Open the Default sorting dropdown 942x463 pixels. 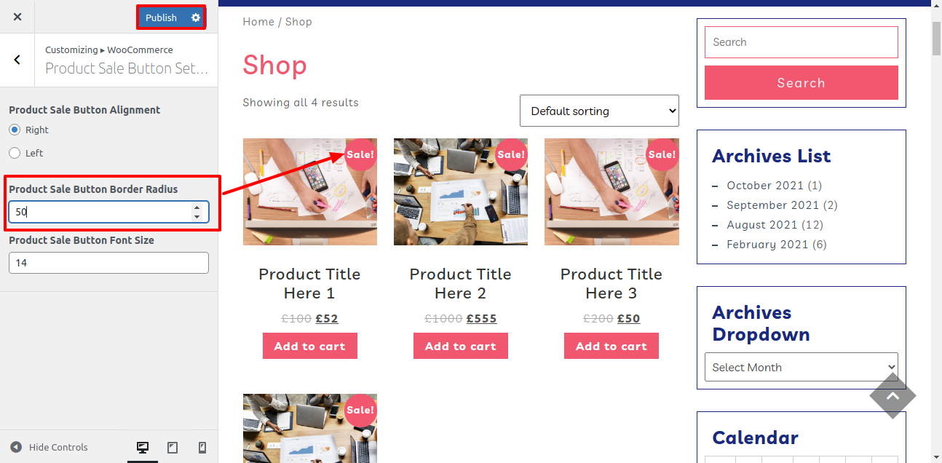[599, 111]
